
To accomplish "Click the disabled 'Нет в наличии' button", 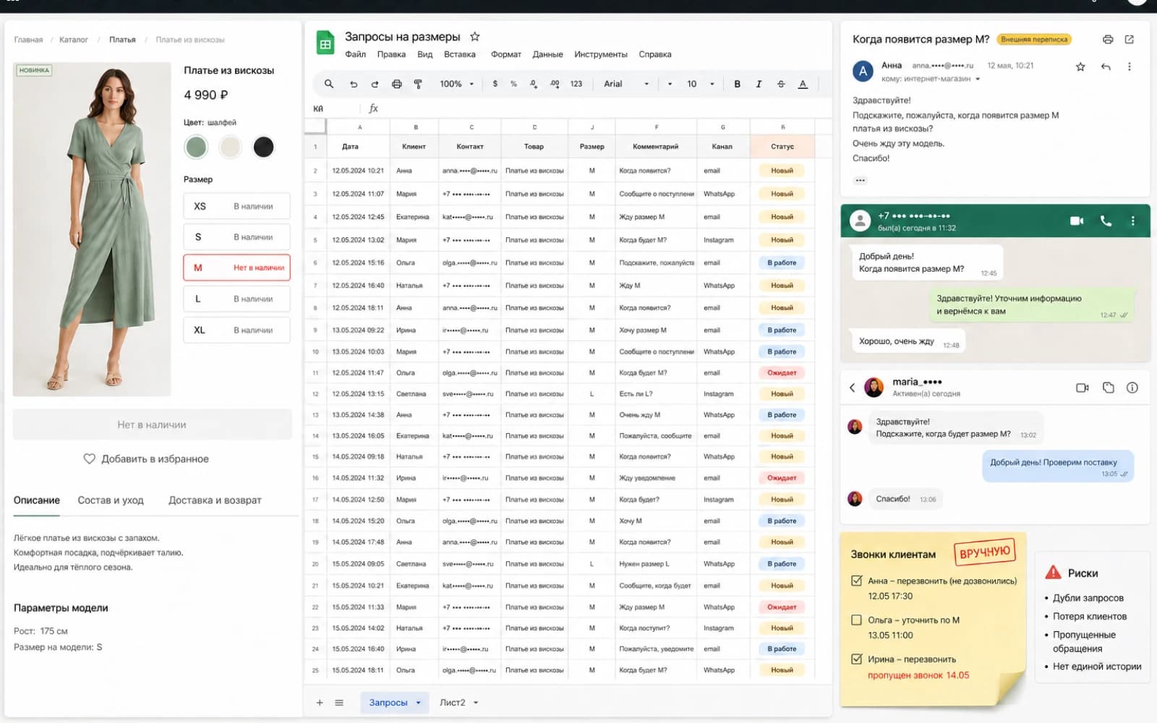I will click(152, 424).
